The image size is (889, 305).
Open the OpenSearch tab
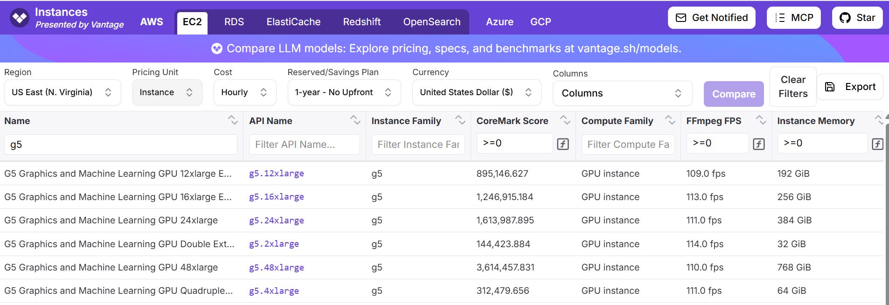tap(432, 22)
